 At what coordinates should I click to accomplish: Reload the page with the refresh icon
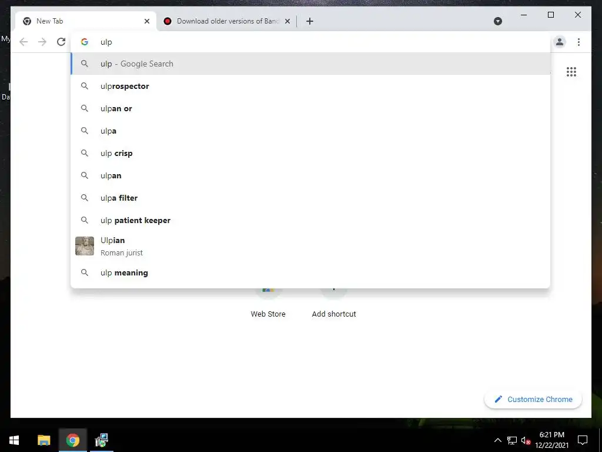(61, 42)
